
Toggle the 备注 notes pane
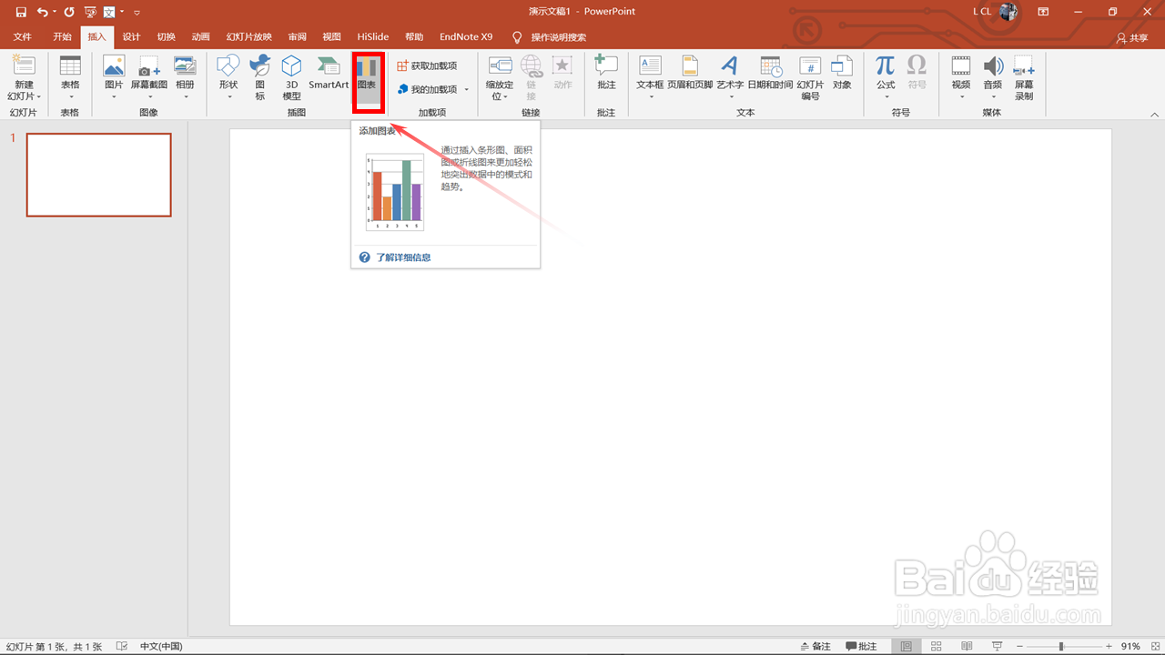(815, 646)
